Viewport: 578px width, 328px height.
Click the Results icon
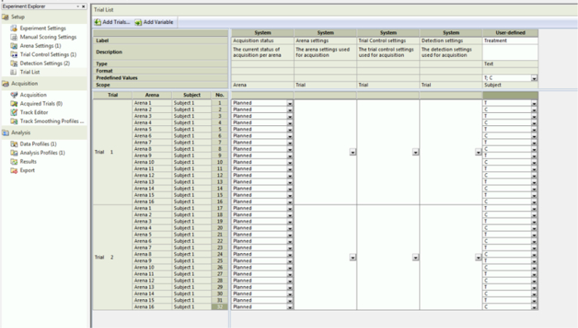(x=14, y=162)
